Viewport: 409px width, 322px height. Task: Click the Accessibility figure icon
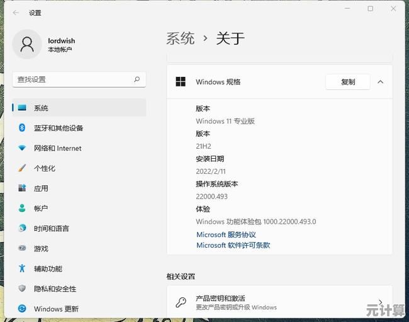pos(22,268)
